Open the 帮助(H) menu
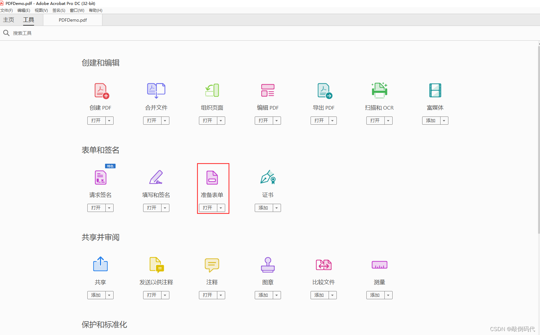 click(96, 10)
